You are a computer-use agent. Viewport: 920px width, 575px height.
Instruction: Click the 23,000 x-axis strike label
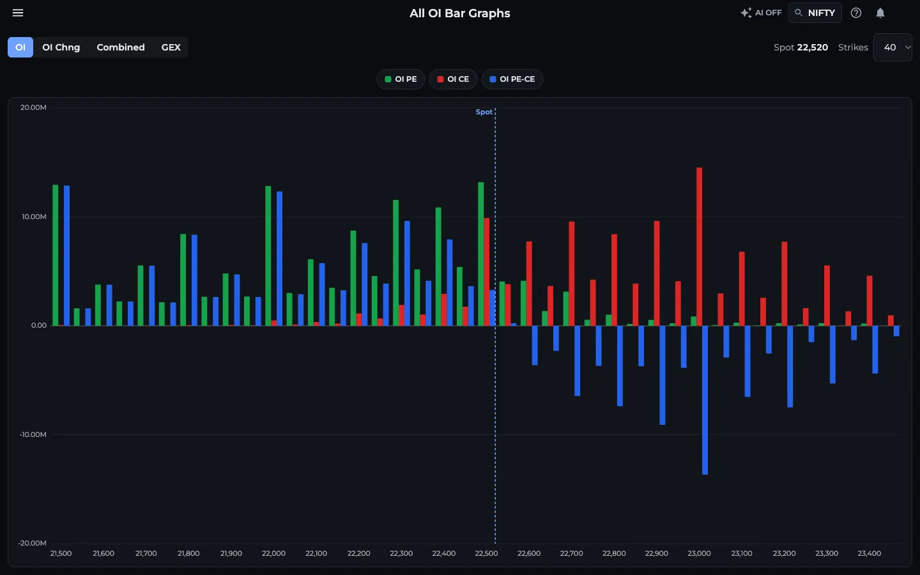point(699,553)
